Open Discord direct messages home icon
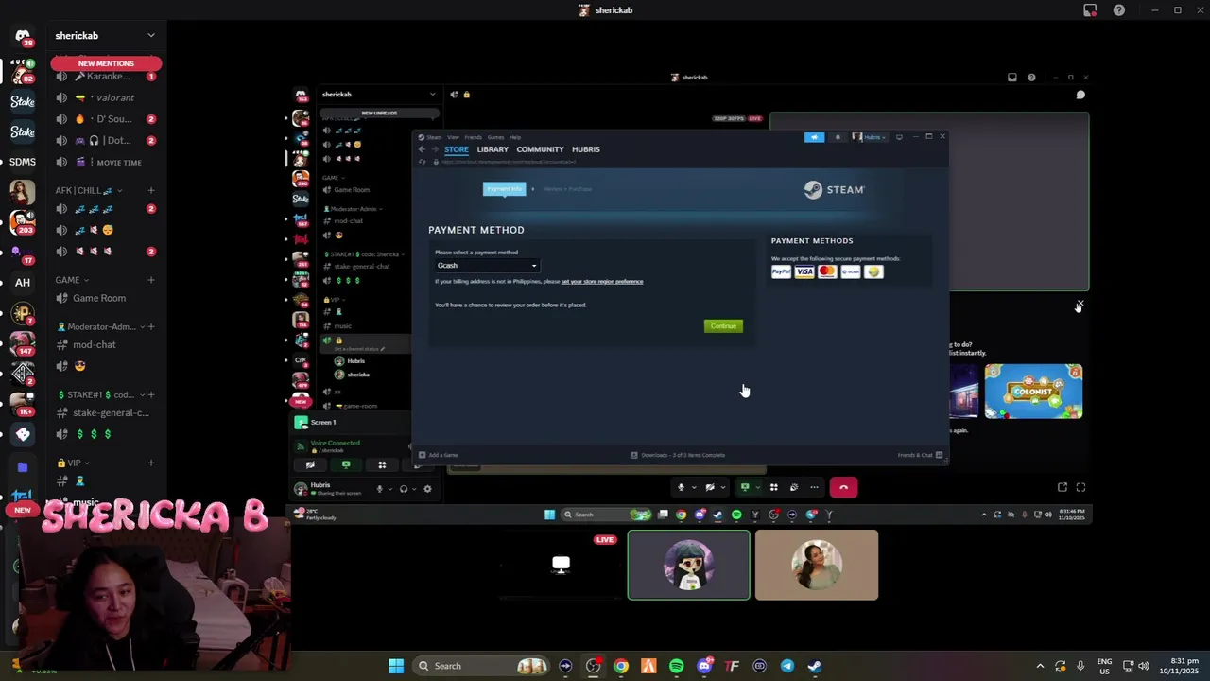 point(23,37)
